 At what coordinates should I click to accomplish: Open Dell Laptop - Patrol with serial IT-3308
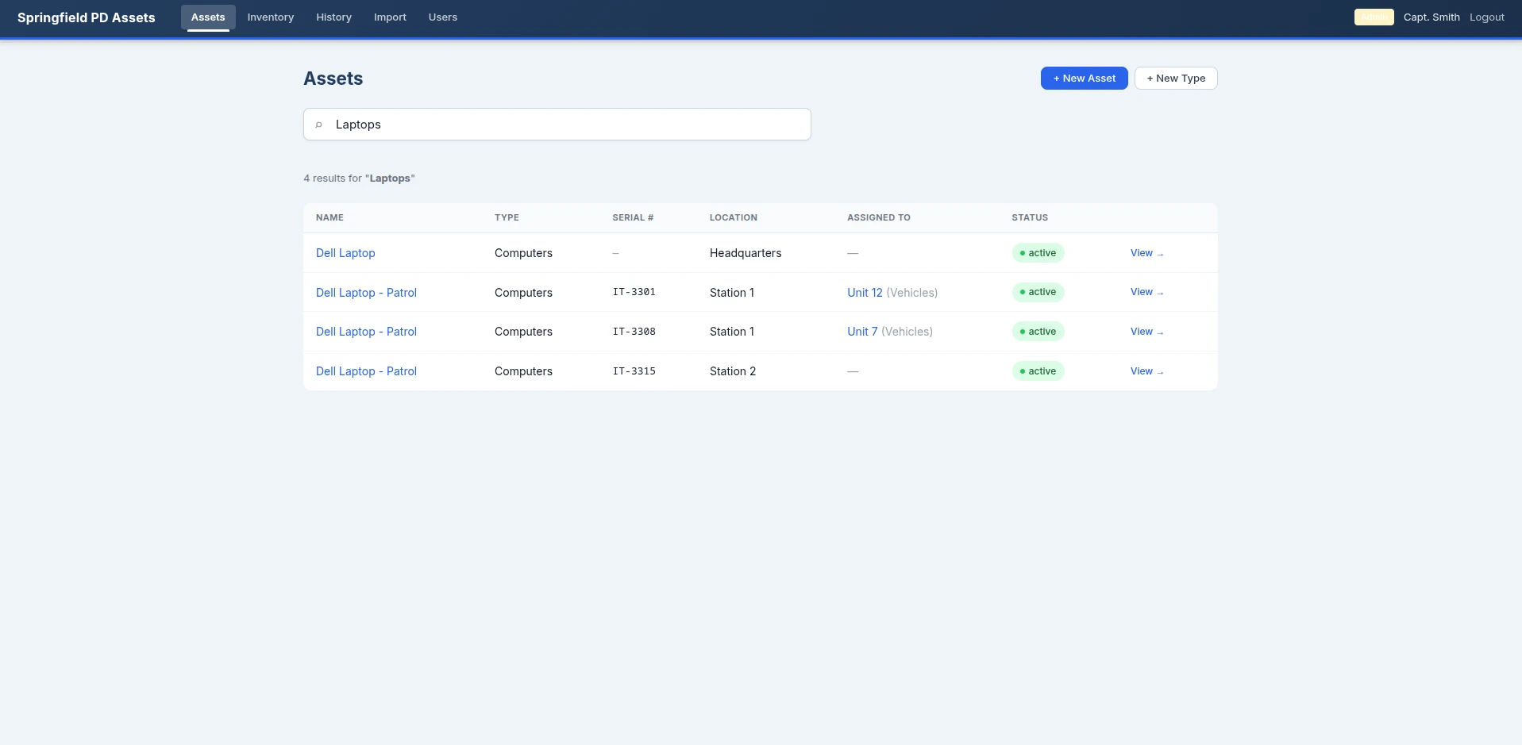pyautogui.click(x=366, y=332)
